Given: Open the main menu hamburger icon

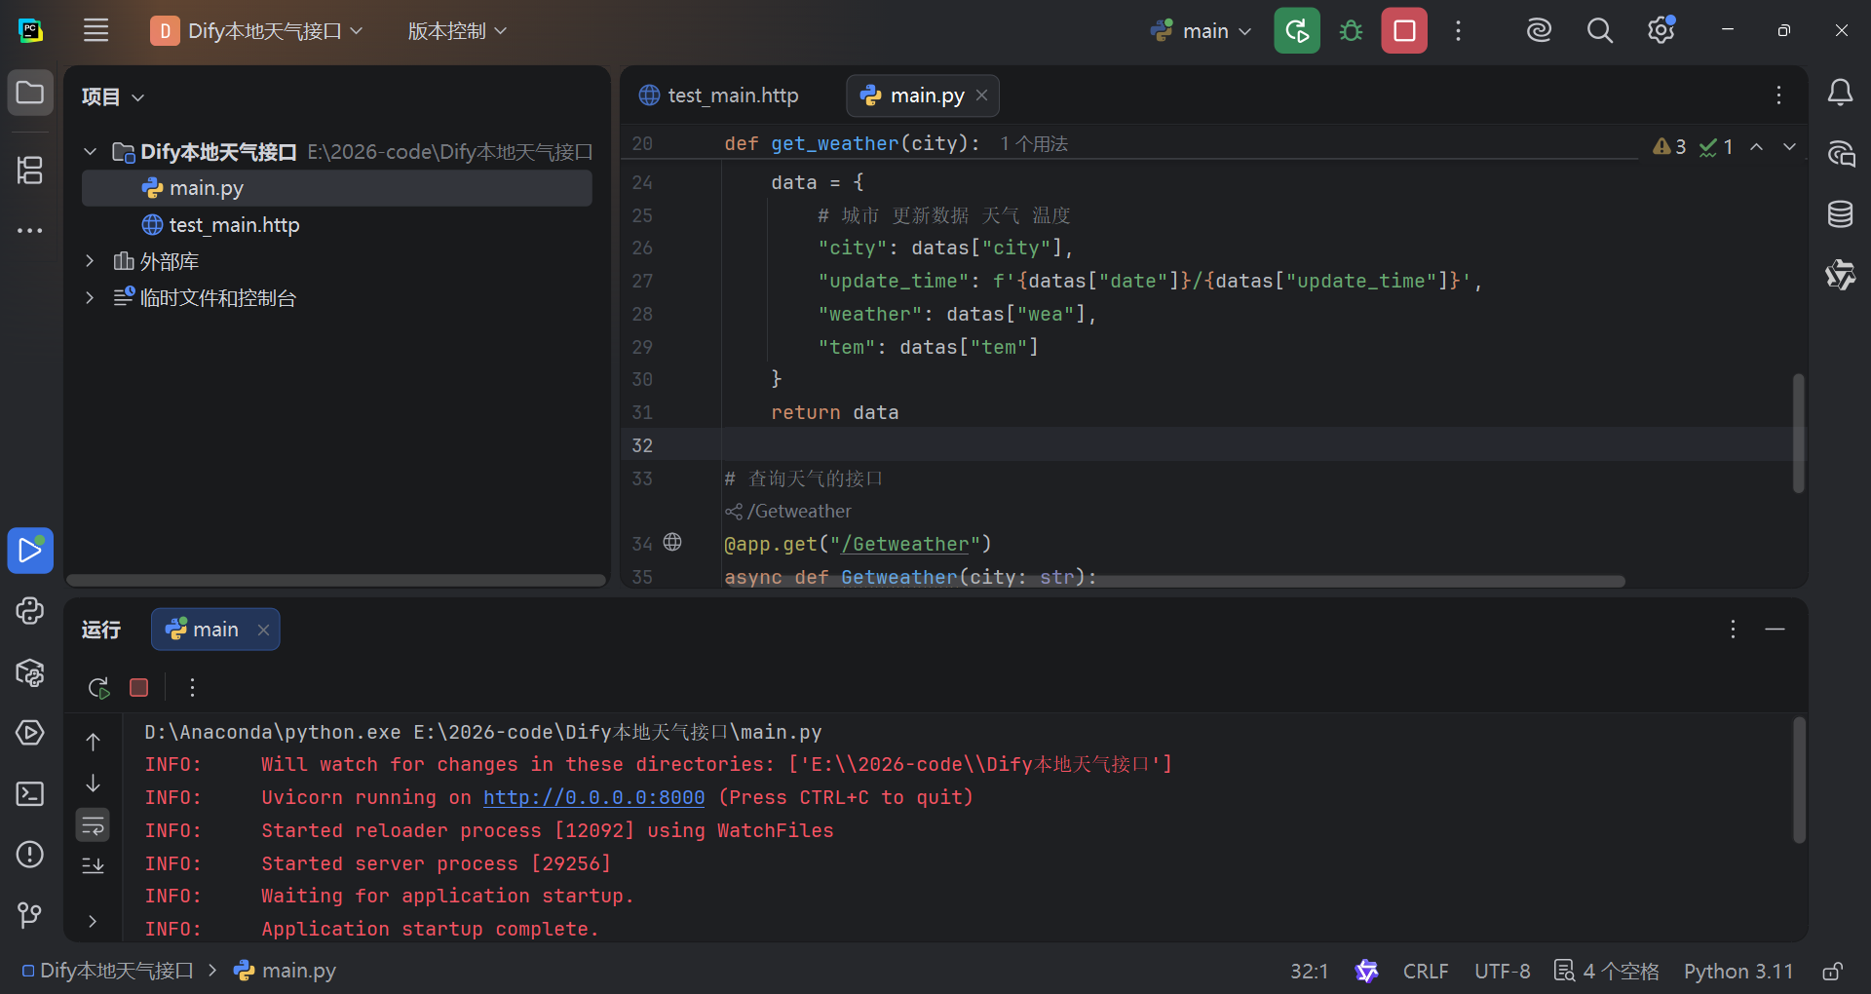Looking at the screenshot, I should 95,30.
